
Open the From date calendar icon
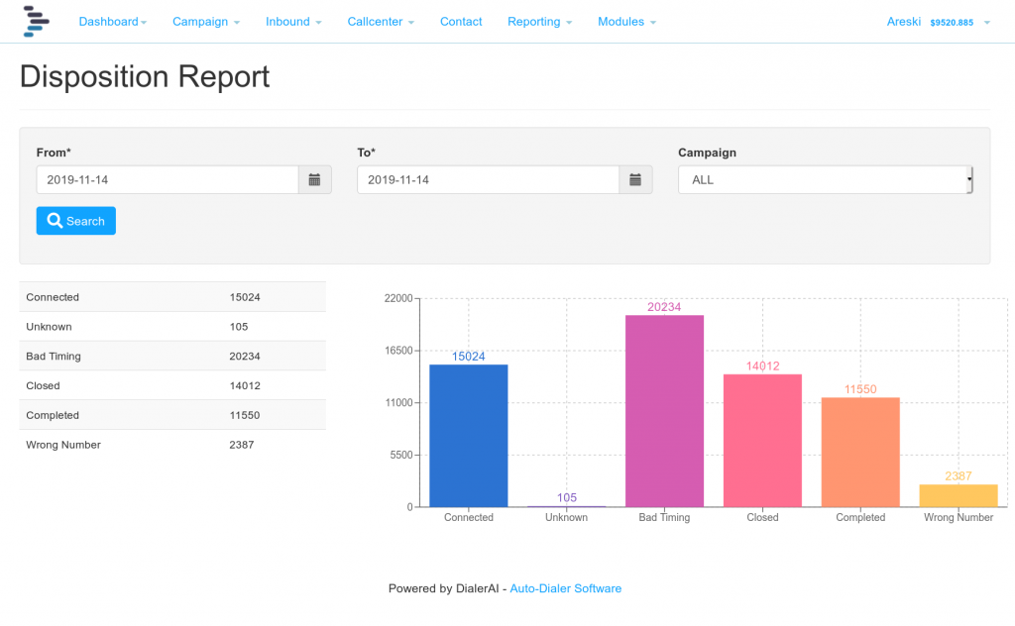click(x=315, y=179)
